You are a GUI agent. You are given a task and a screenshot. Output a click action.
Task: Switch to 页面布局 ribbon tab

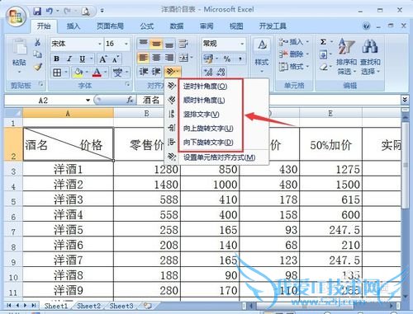[110, 26]
